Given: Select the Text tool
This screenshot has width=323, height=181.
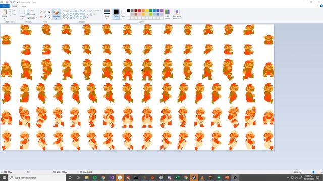Looking at the screenshot, I should coord(49,12).
